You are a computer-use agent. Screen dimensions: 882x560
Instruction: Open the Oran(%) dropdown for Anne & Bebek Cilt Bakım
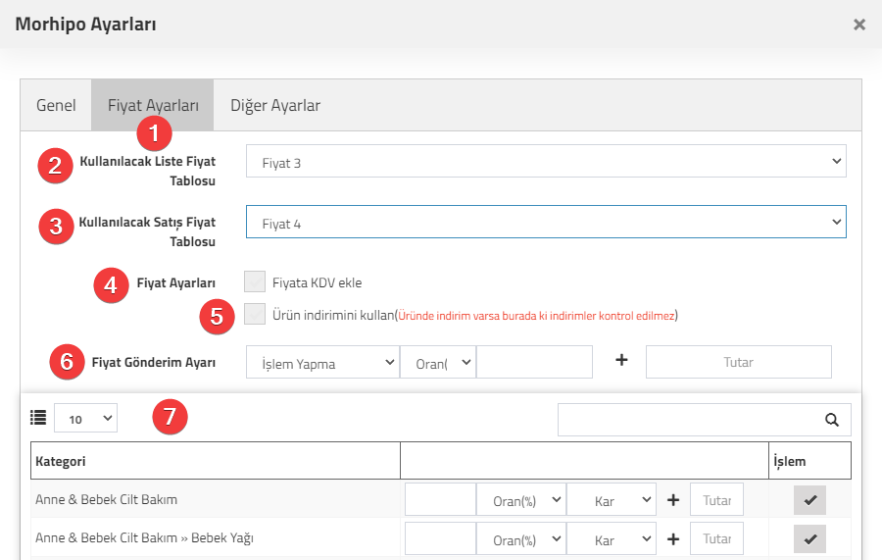(x=521, y=499)
